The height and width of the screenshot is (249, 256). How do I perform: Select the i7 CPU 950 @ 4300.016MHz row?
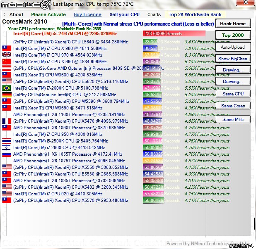pyautogui.click(x=58, y=134)
